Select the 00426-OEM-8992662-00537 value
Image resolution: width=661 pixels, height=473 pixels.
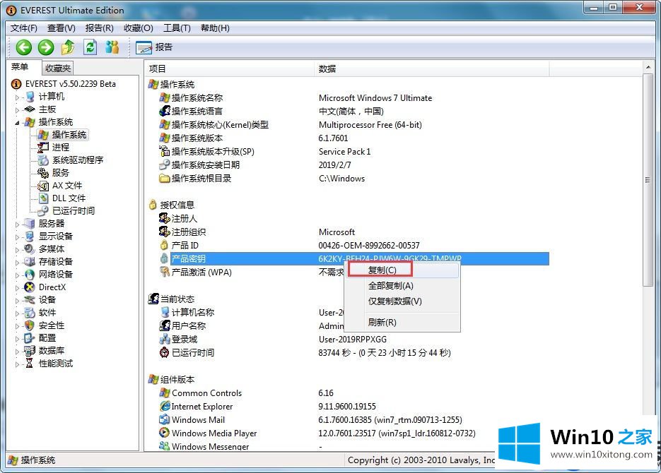pos(369,246)
